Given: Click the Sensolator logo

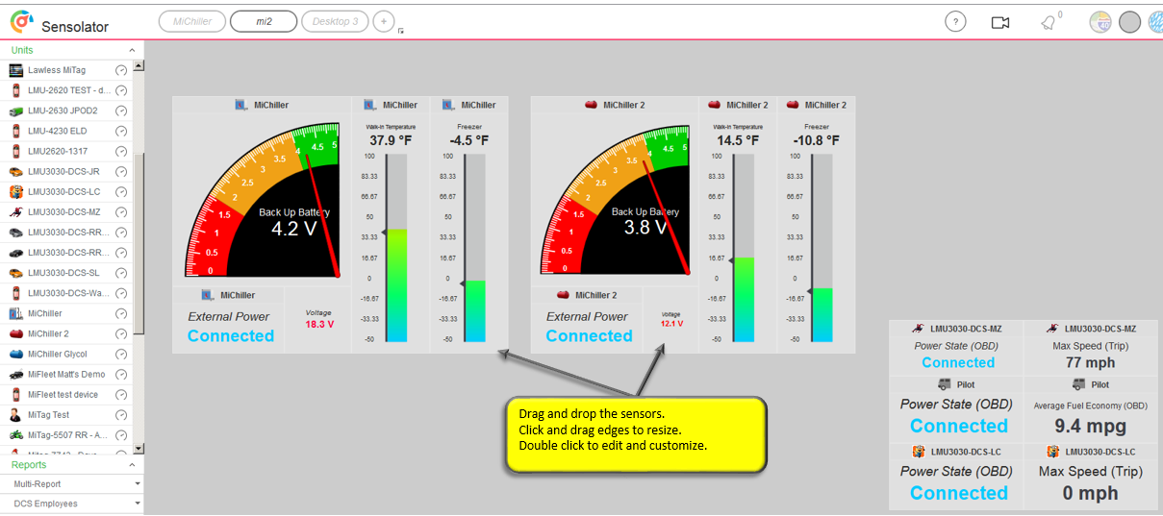Looking at the screenshot, I should coord(21,22).
